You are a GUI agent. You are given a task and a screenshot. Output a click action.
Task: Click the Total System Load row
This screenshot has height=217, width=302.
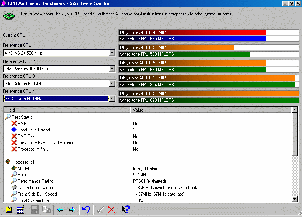pos(148,200)
